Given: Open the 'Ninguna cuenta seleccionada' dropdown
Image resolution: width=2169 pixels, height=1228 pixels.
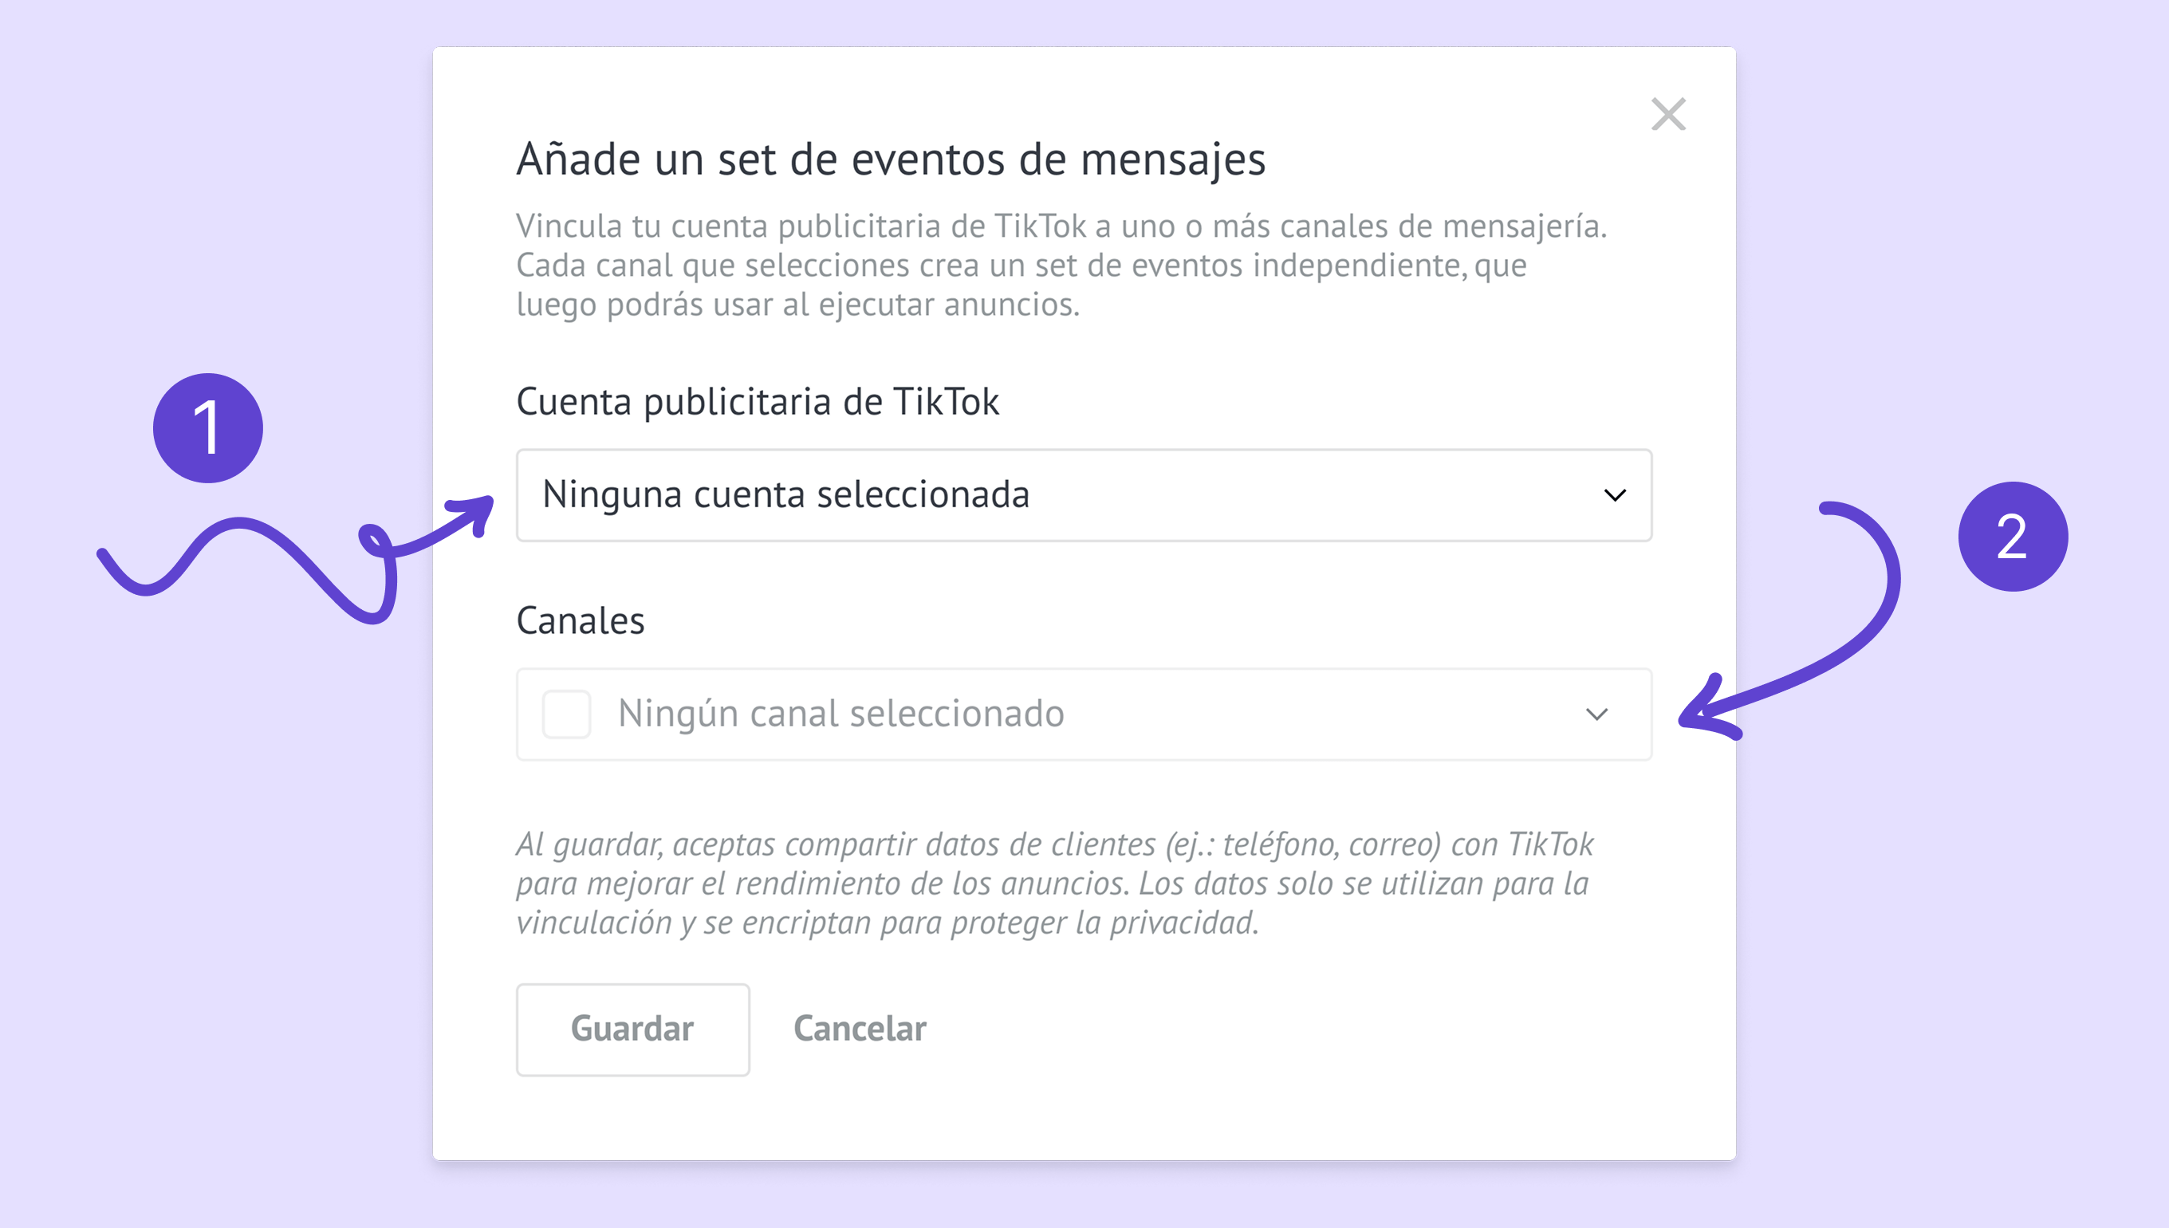Looking at the screenshot, I should point(1083,495).
